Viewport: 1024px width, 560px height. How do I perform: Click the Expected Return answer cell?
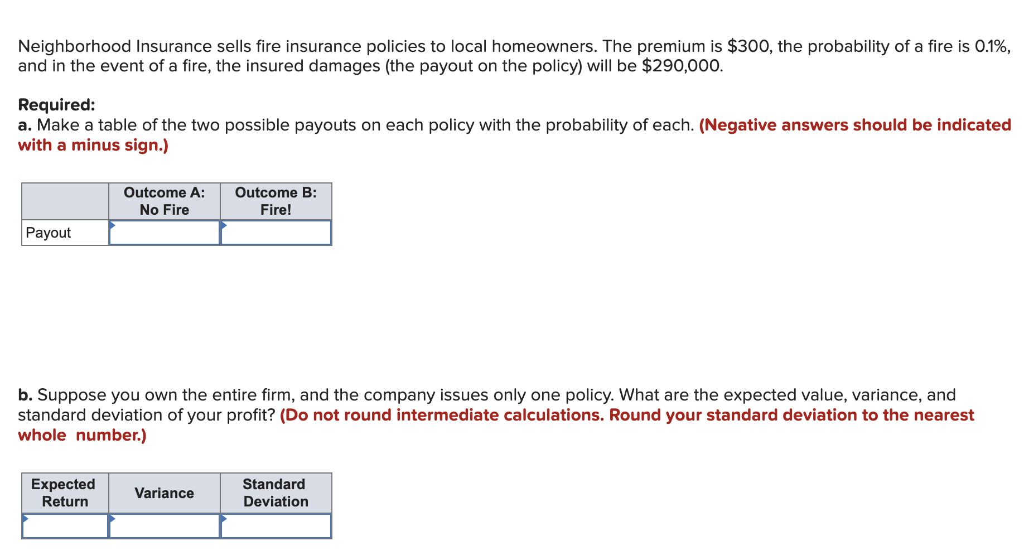(63, 525)
